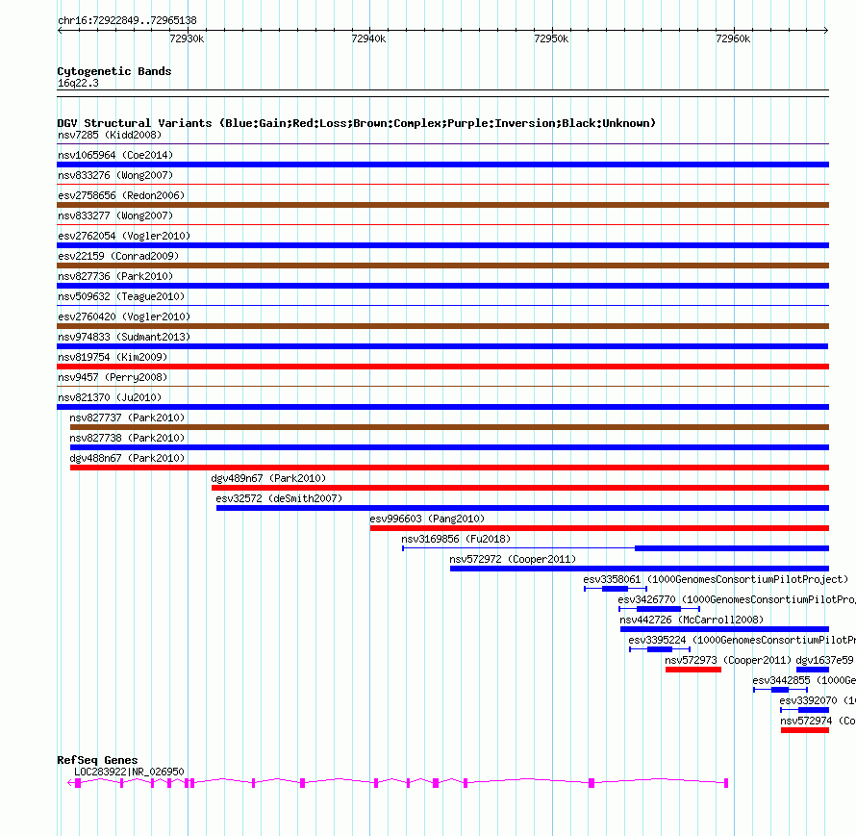Click the right arrowhead of the ruler
This screenshot has height=836, width=856.
click(826, 31)
